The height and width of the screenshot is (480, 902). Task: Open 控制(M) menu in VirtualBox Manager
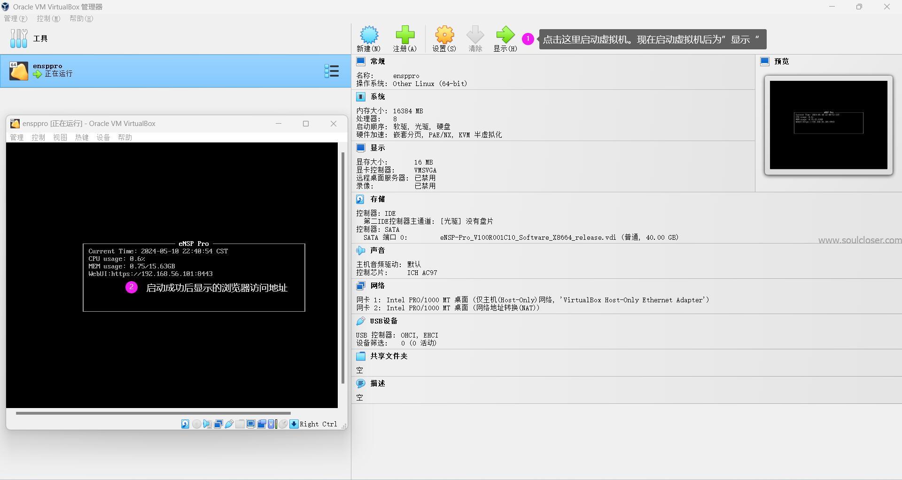pyautogui.click(x=48, y=18)
